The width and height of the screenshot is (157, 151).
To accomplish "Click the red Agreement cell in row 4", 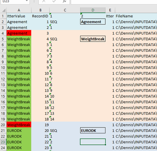I will [x=19, y=33].
